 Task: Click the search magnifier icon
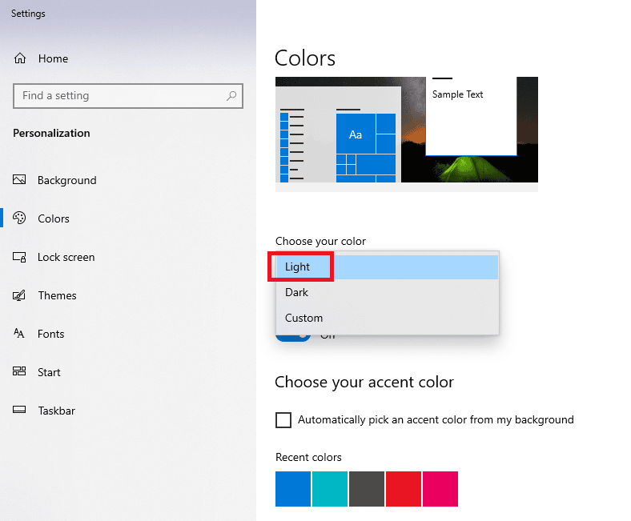click(x=231, y=96)
